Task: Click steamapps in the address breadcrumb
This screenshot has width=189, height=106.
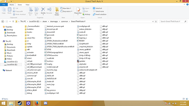Action: (54, 21)
